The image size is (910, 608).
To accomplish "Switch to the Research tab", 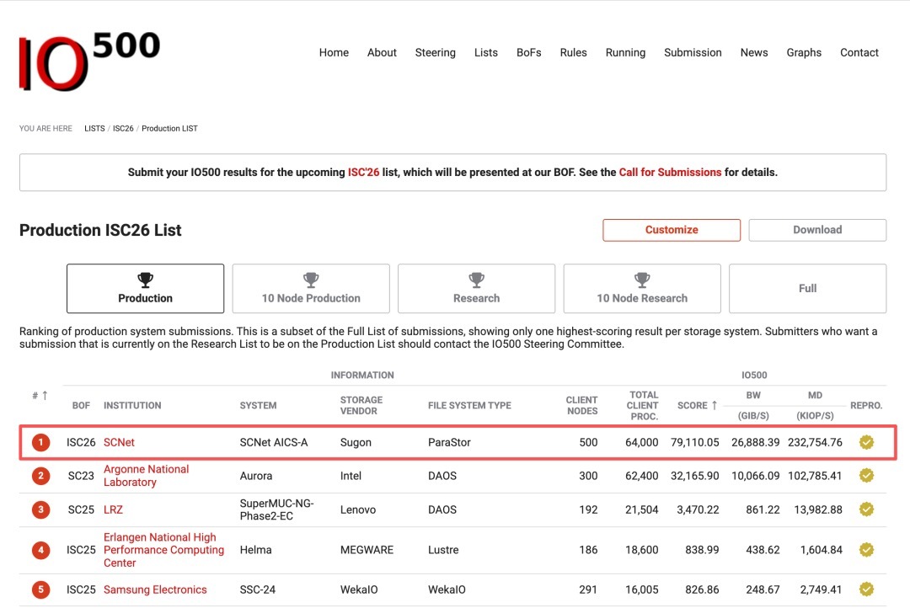I will click(476, 288).
